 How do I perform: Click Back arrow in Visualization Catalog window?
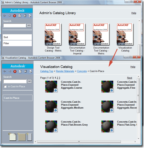[x=5, y=71]
